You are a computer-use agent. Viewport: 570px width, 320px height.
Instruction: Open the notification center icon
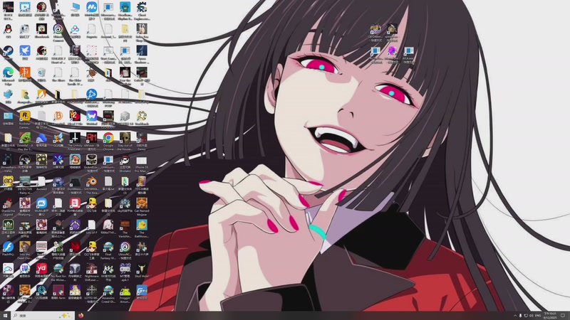pos(563,316)
